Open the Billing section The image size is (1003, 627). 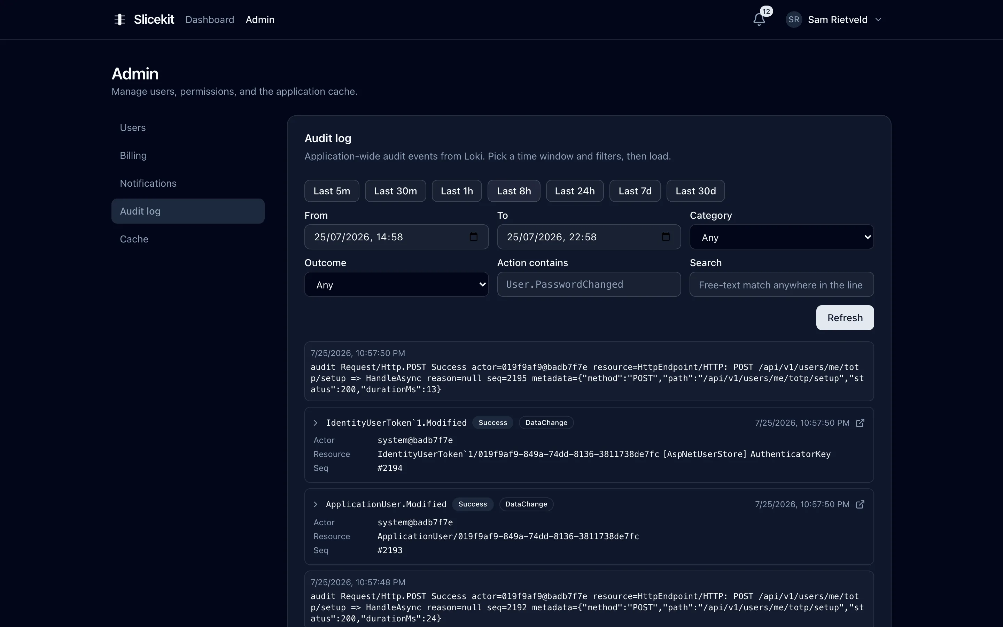(x=188, y=155)
